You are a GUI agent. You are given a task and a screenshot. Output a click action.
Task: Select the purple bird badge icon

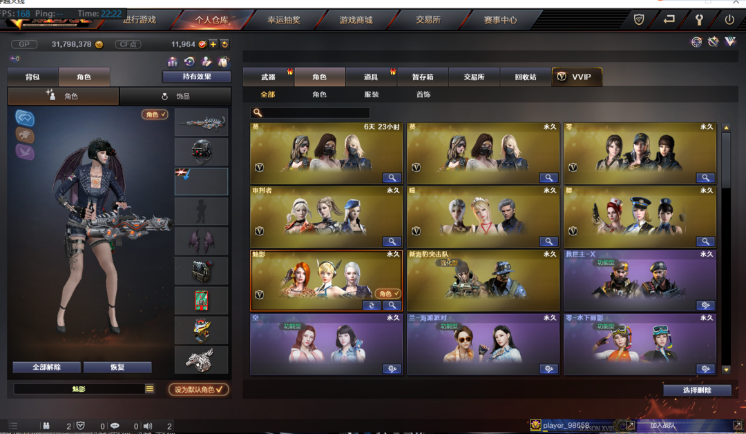pyautogui.click(x=25, y=152)
